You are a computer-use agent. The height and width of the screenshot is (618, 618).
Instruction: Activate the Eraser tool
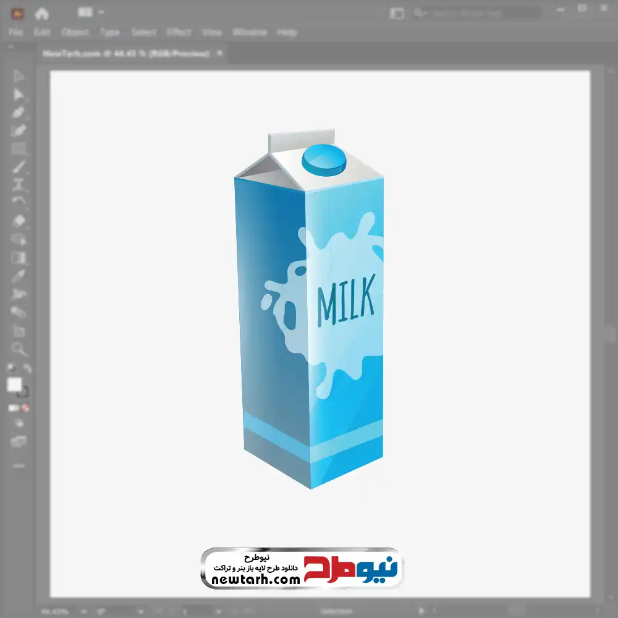click(x=19, y=221)
